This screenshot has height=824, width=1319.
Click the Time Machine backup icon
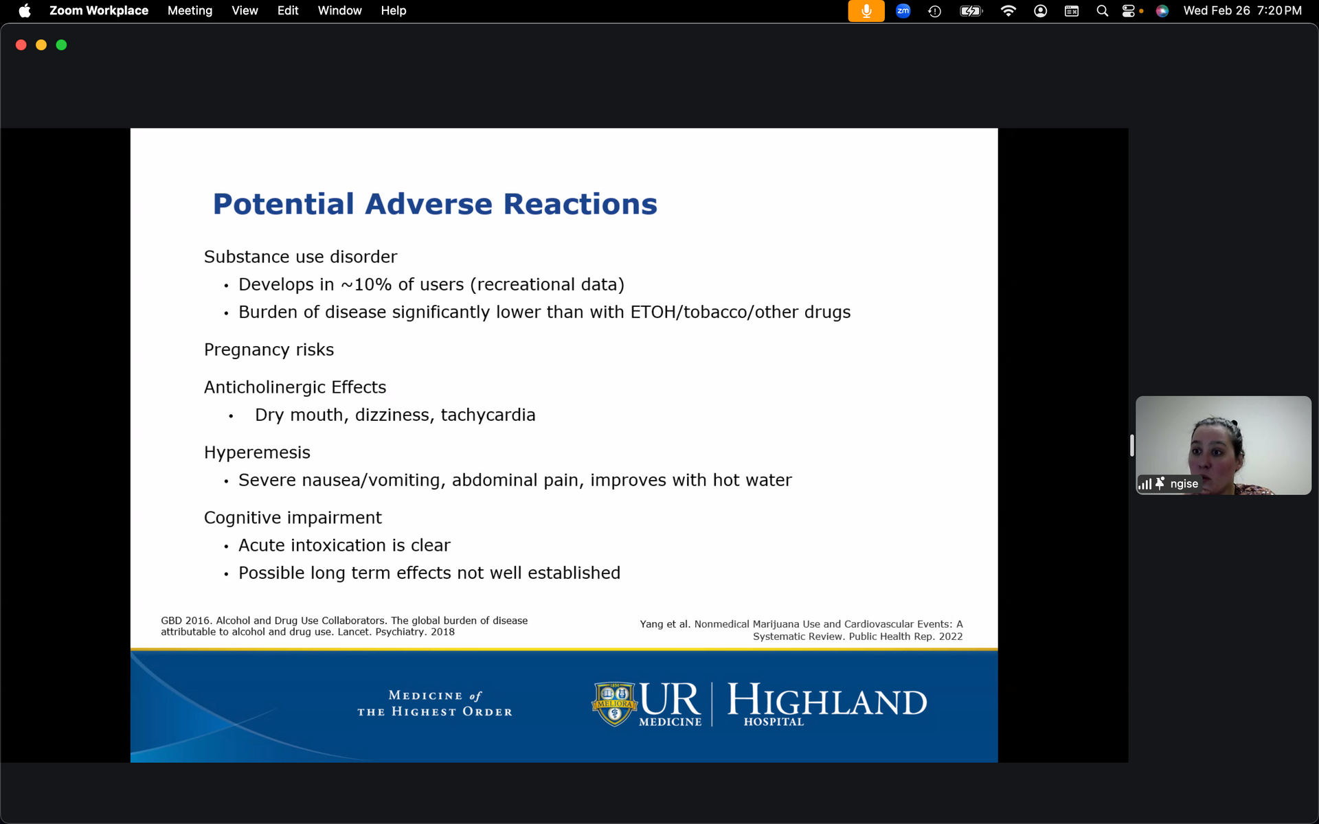[x=934, y=11]
